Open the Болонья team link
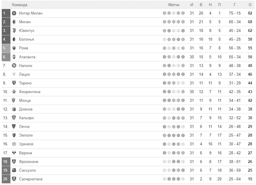This screenshot has height=185, width=256. pyautogui.click(x=26, y=39)
